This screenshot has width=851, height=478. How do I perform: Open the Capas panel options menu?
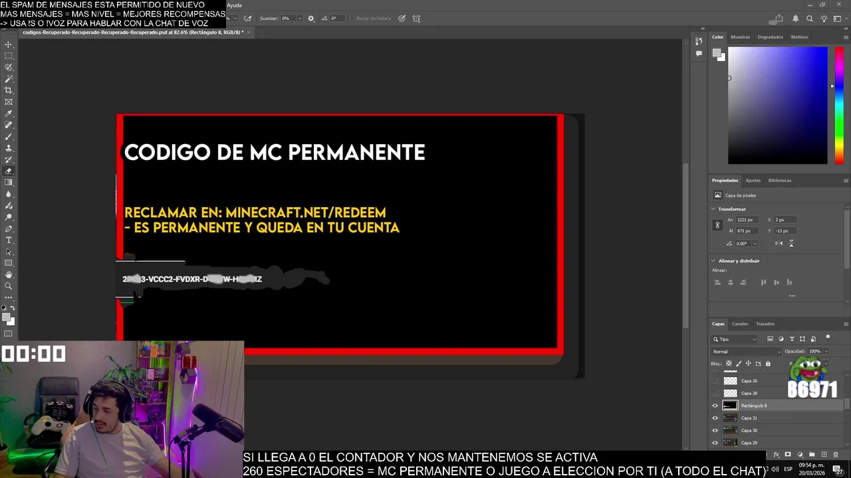coord(846,324)
